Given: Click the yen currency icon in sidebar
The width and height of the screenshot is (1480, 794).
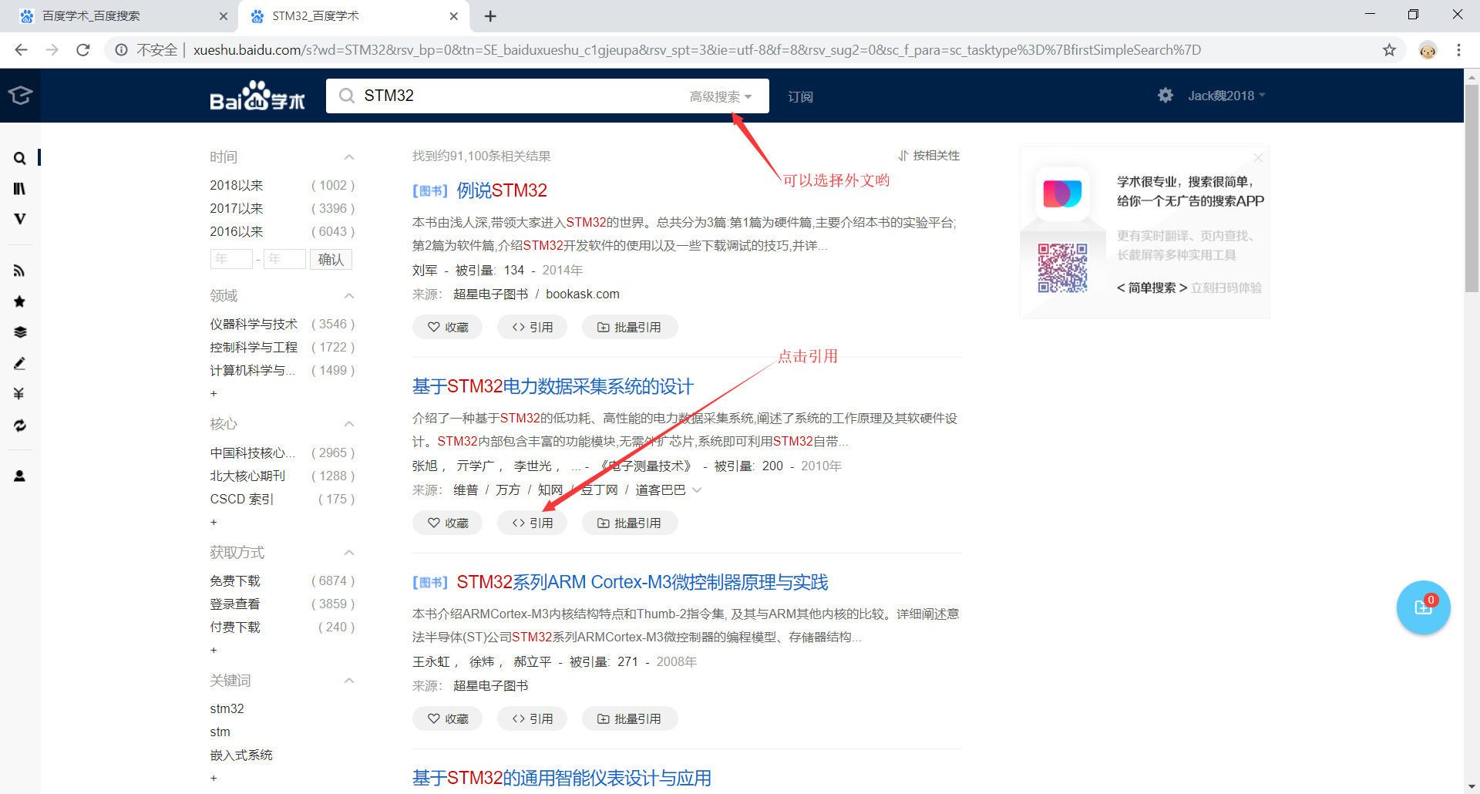Looking at the screenshot, I should [20, 394].
